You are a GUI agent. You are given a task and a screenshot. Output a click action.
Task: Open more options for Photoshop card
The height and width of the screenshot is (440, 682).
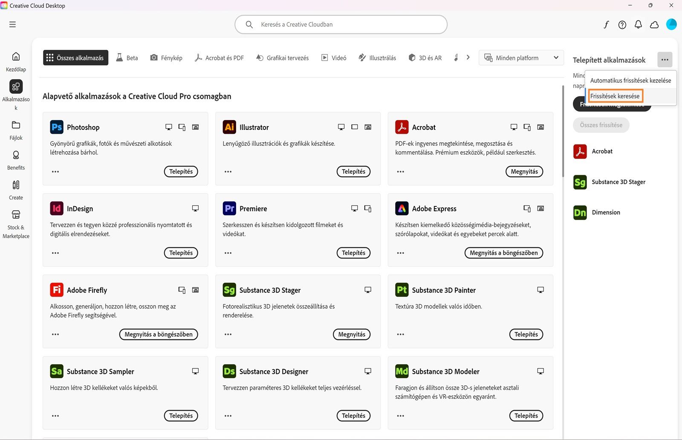point(55,172)
